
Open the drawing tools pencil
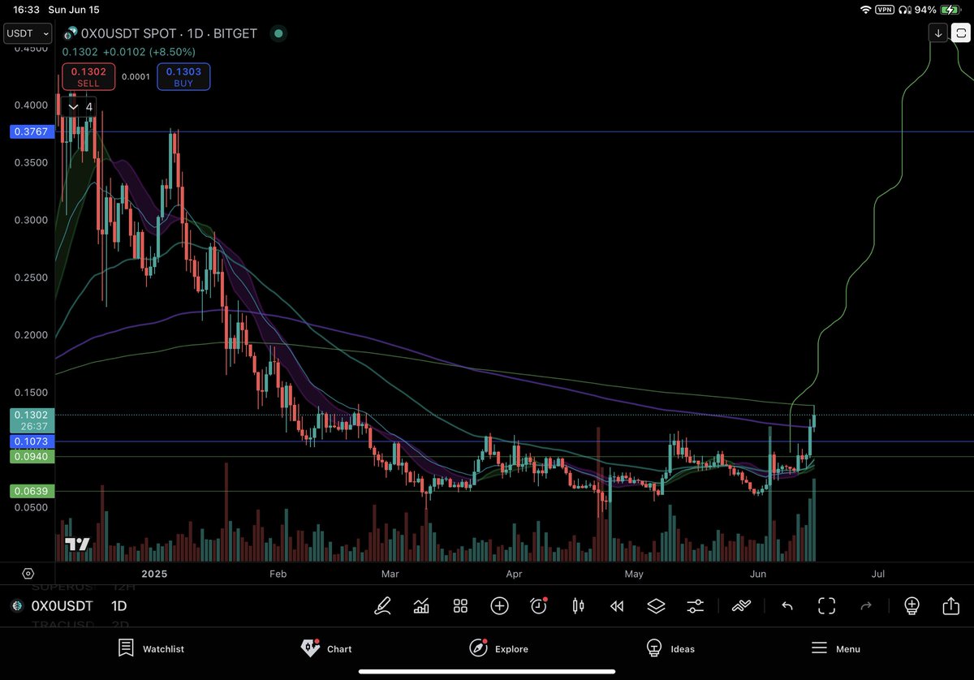point(382,605)
